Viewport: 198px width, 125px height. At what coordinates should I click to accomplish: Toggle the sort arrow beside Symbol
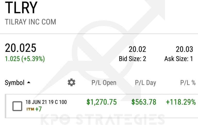point(29,83)
